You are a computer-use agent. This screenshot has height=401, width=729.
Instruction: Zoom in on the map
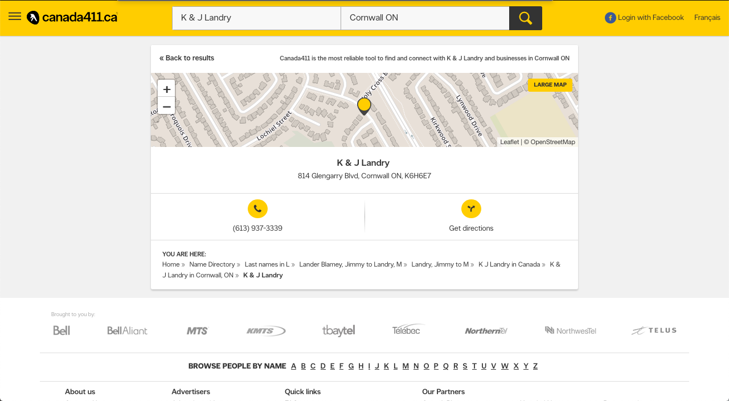click(x=166, y=89)
